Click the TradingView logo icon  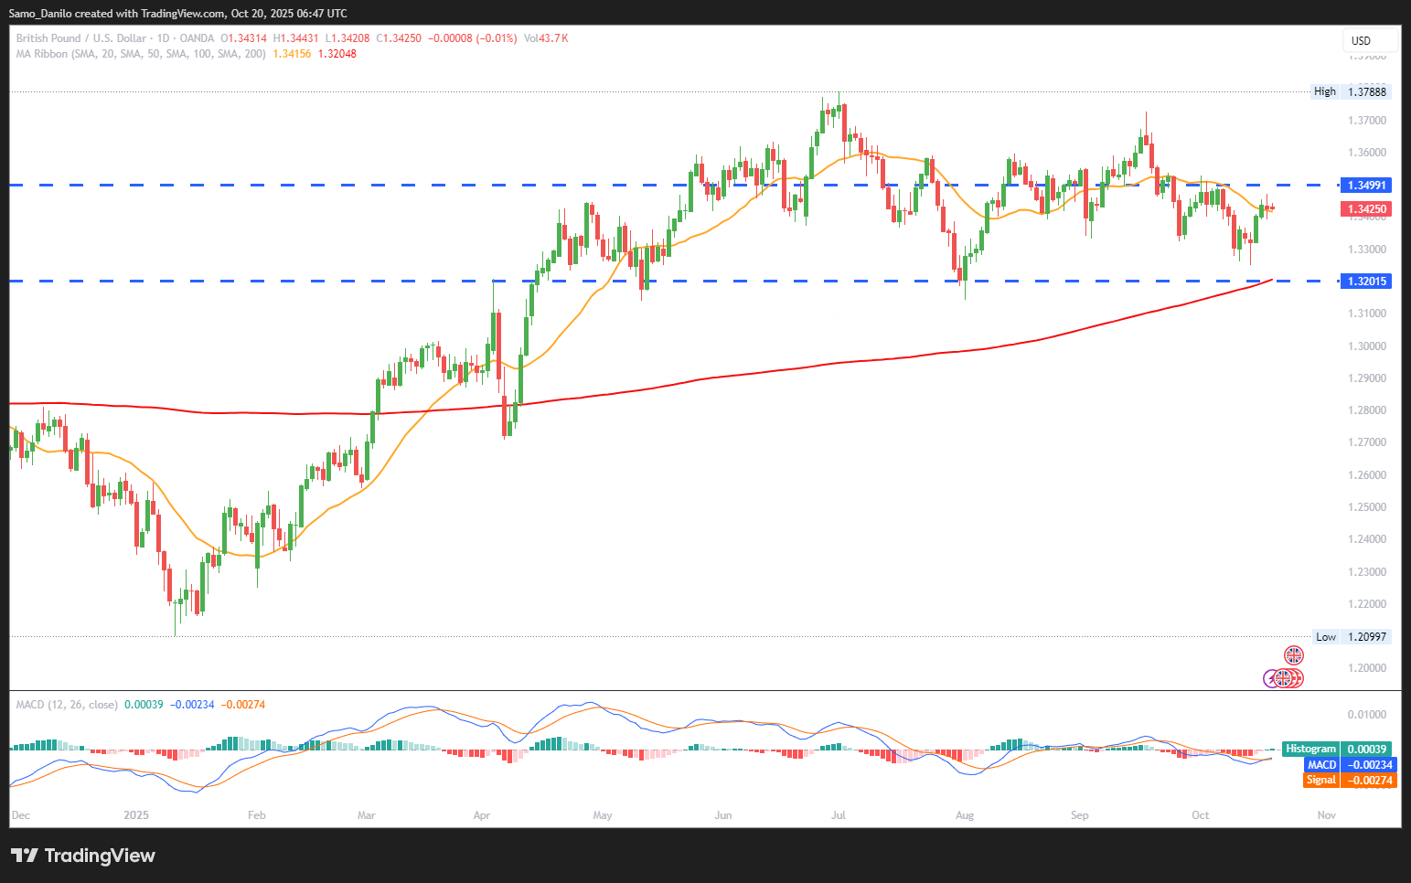click(25, 856)
